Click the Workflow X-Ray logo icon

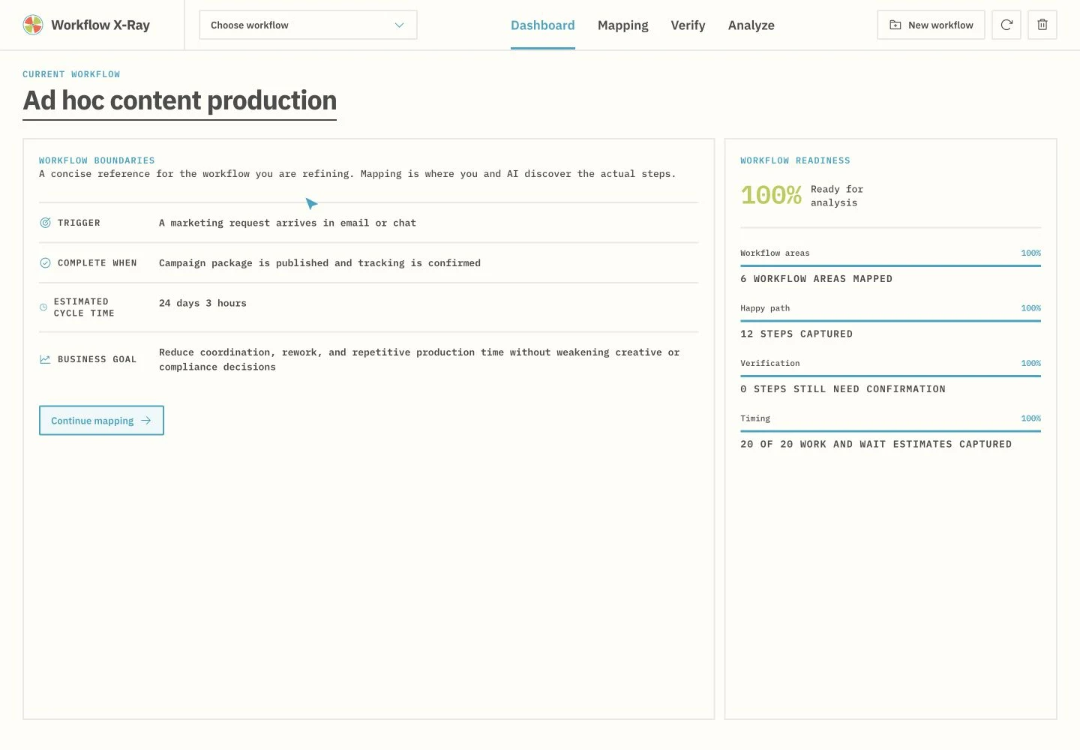pos(33,25)
